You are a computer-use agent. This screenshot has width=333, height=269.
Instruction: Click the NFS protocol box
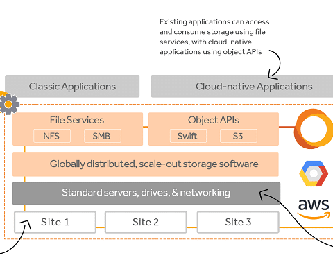pos(52,136)
